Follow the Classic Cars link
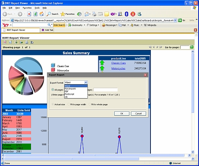The width and height of the screenshot is (199, 166). click(x=119, y=63)
